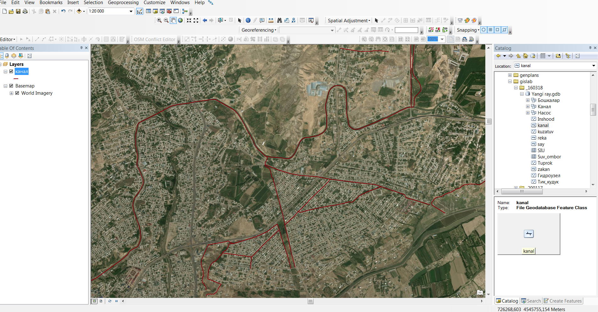The width and height of the screenshot is (598, 312).
Task: Click Fixed Zoom In
Action: click(189, 20)
